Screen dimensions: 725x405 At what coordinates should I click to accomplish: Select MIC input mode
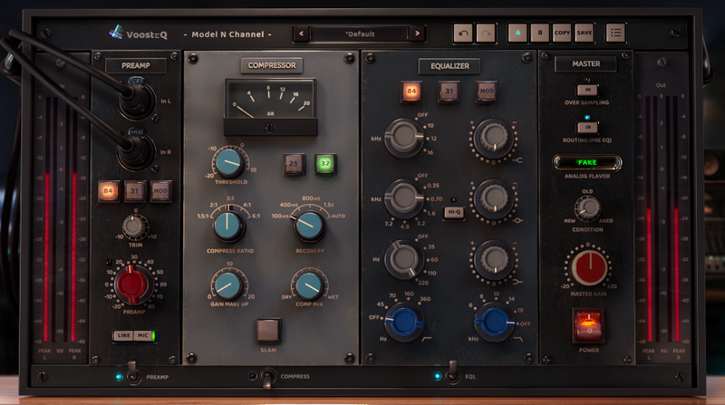click(x=143, y=335)
